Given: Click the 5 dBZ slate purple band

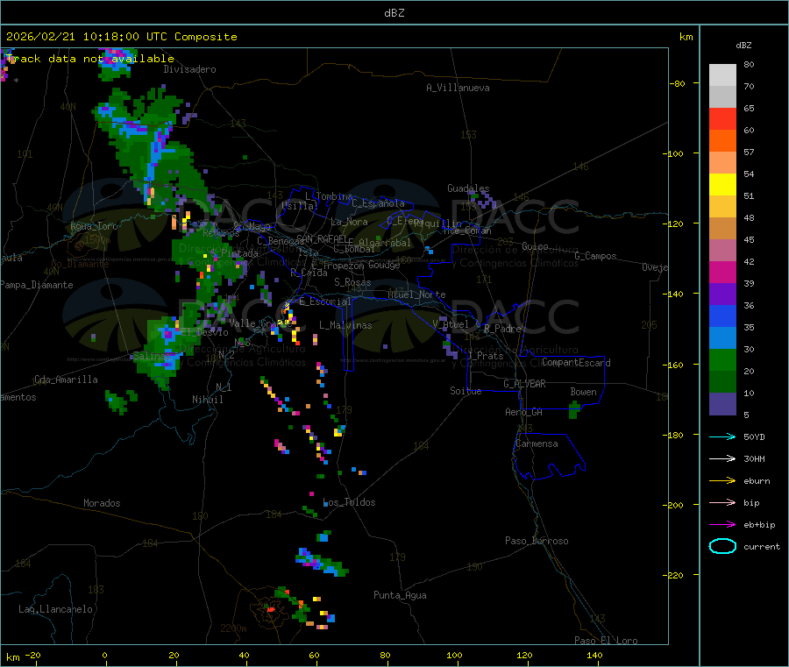Looking at the screenshot, I should (722, 403).
